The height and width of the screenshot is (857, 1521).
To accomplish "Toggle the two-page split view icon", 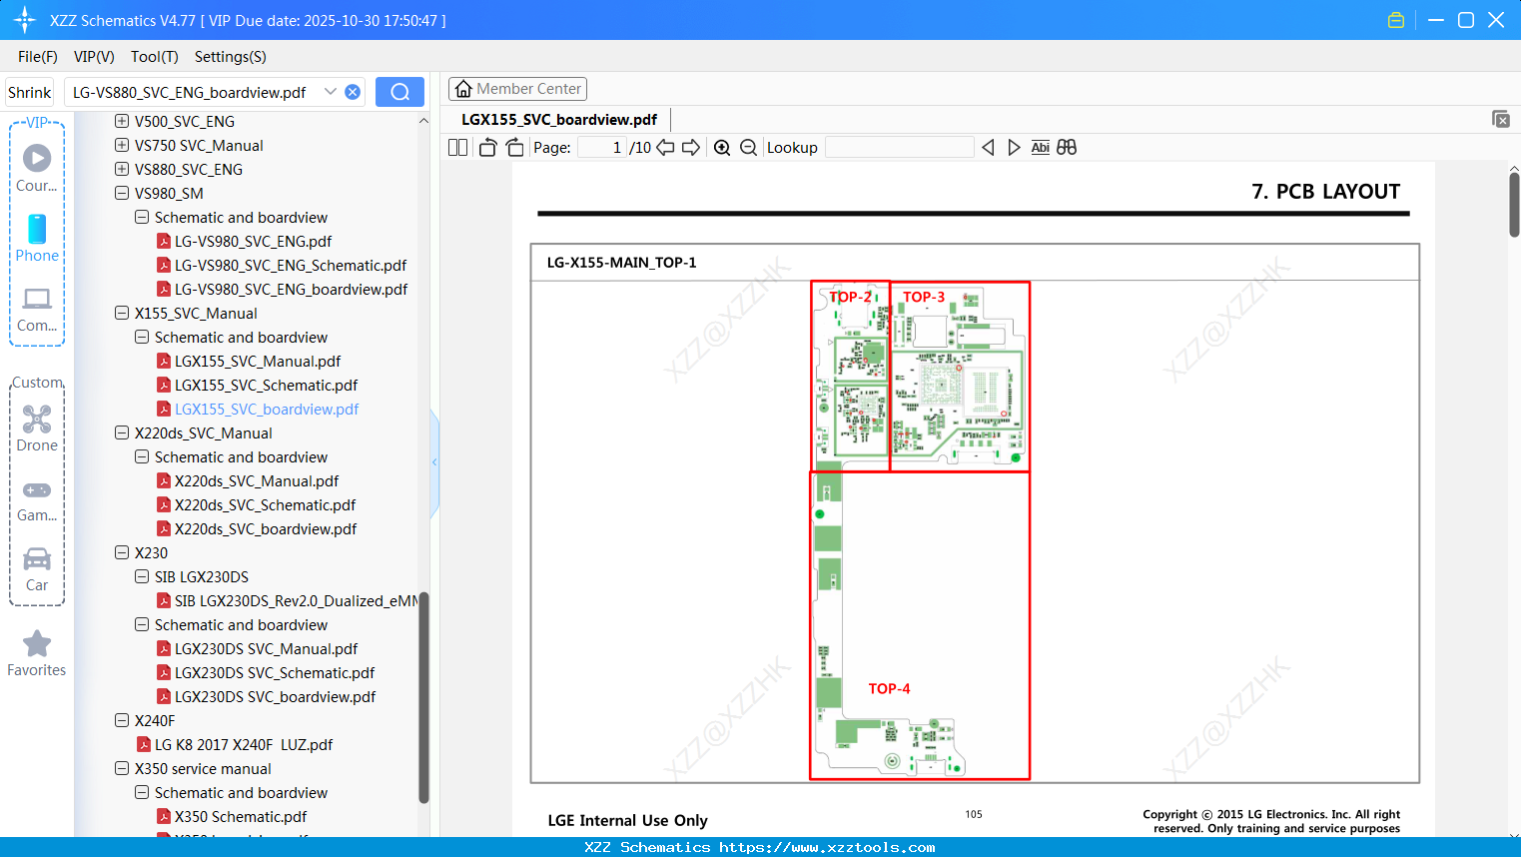I will pyautogui.click(x=457, y=148).
